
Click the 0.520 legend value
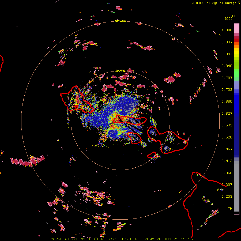click(x=227, y=137)
